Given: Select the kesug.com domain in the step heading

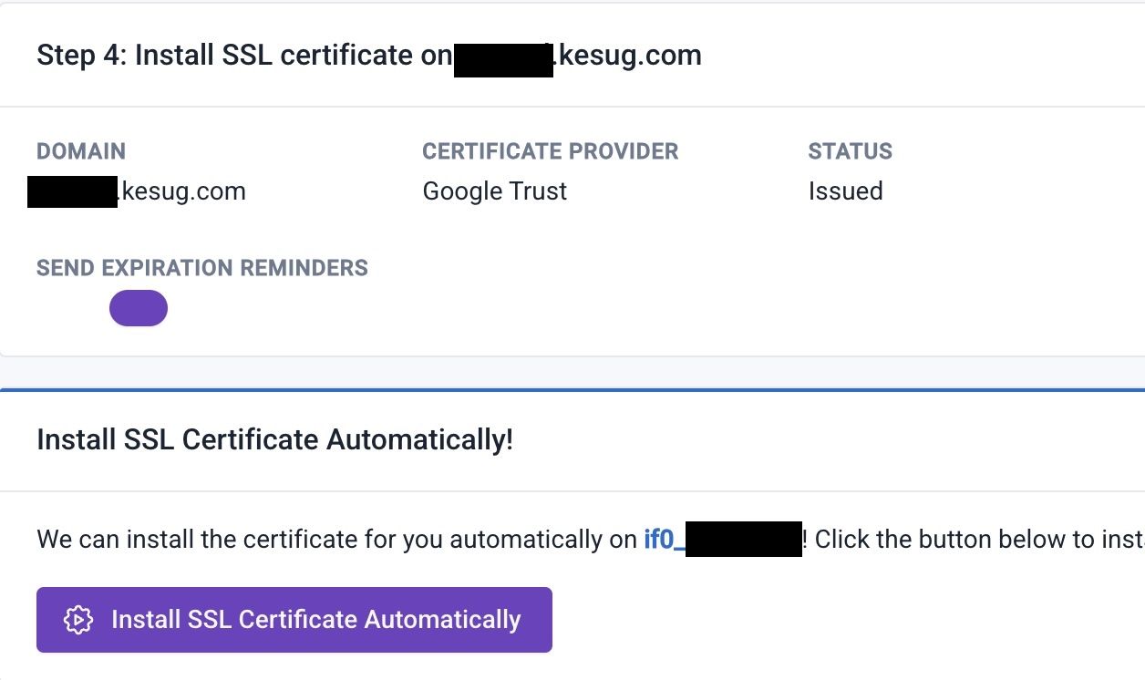Looking at the screenshot, I should coord(629,56).
